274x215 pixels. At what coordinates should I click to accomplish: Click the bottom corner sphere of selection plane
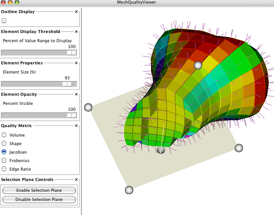pos(129,190)
